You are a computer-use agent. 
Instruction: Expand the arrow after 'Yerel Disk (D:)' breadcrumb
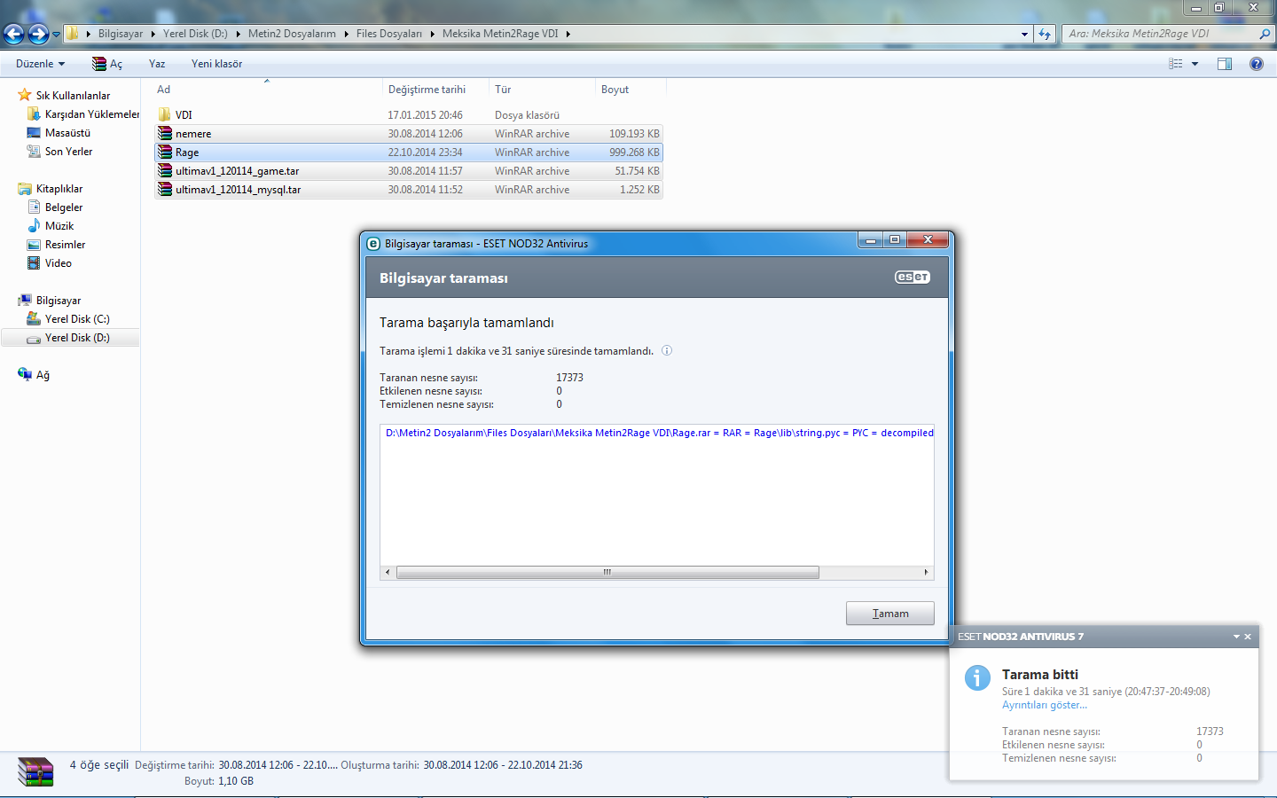click(238, 34)
